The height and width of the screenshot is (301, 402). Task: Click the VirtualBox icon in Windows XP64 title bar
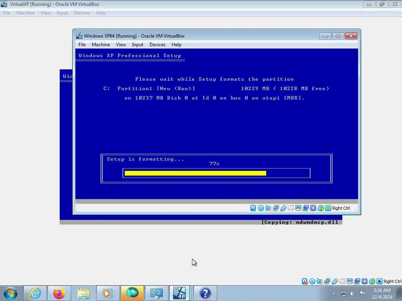pos(79,36)
